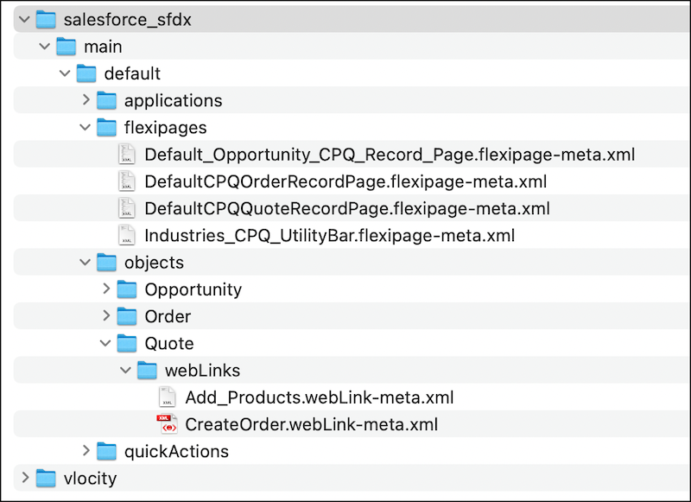
Task: Expand the quickActions folder chevron
Action: pyautogui.click(x=86, y=450)
